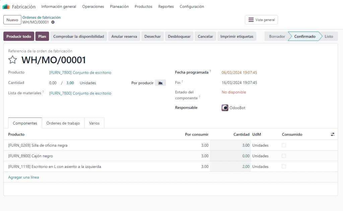Switch status to Borrador
Viewport: 343px width, 211px height.
[277, 36]
